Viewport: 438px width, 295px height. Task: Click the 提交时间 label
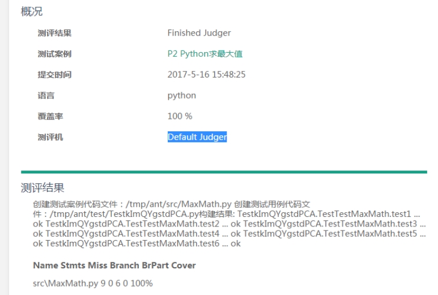pos(54,75)
